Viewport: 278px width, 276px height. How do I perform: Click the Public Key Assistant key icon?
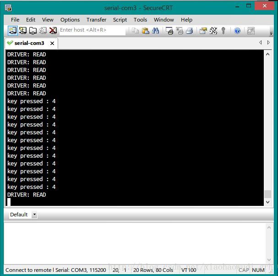point(223,31)
